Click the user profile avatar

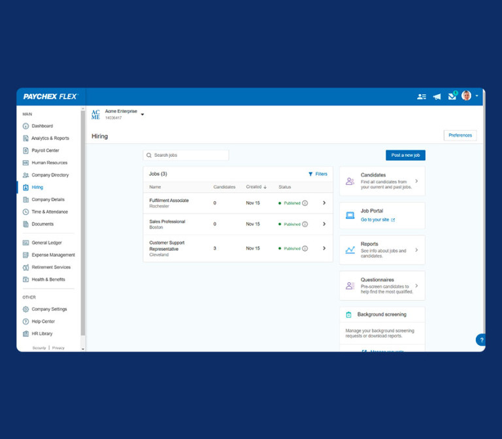coord(466,95)
